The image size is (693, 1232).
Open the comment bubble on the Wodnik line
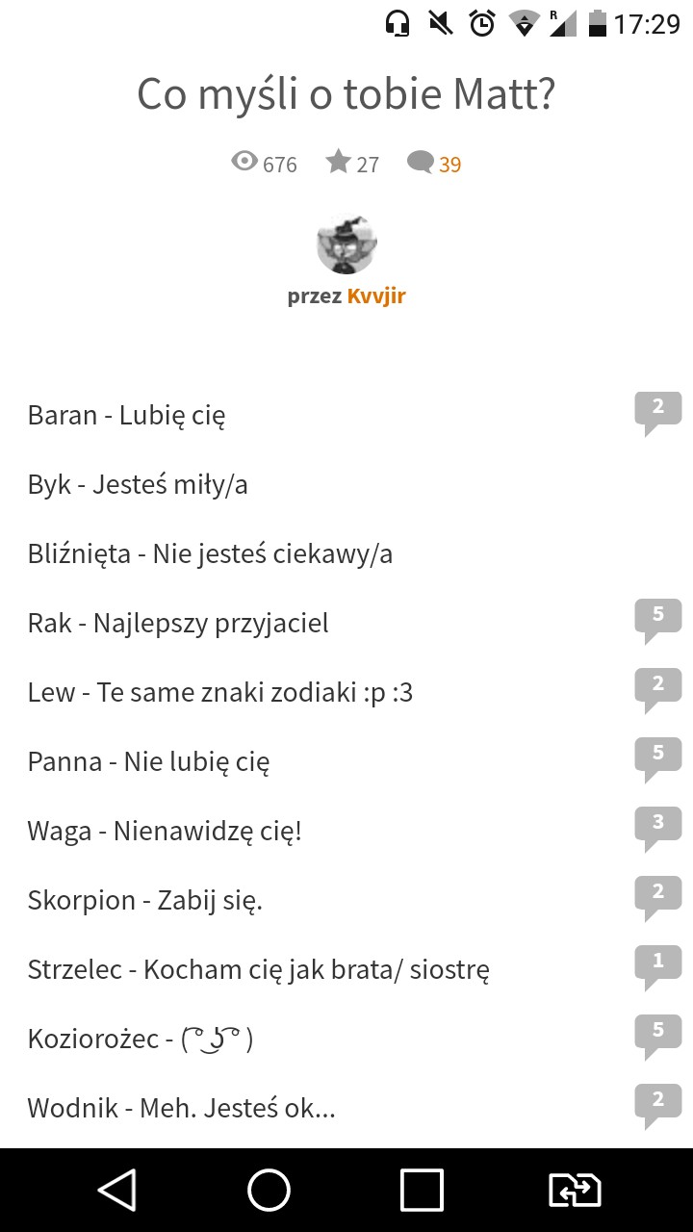(x=657, y=1102)
